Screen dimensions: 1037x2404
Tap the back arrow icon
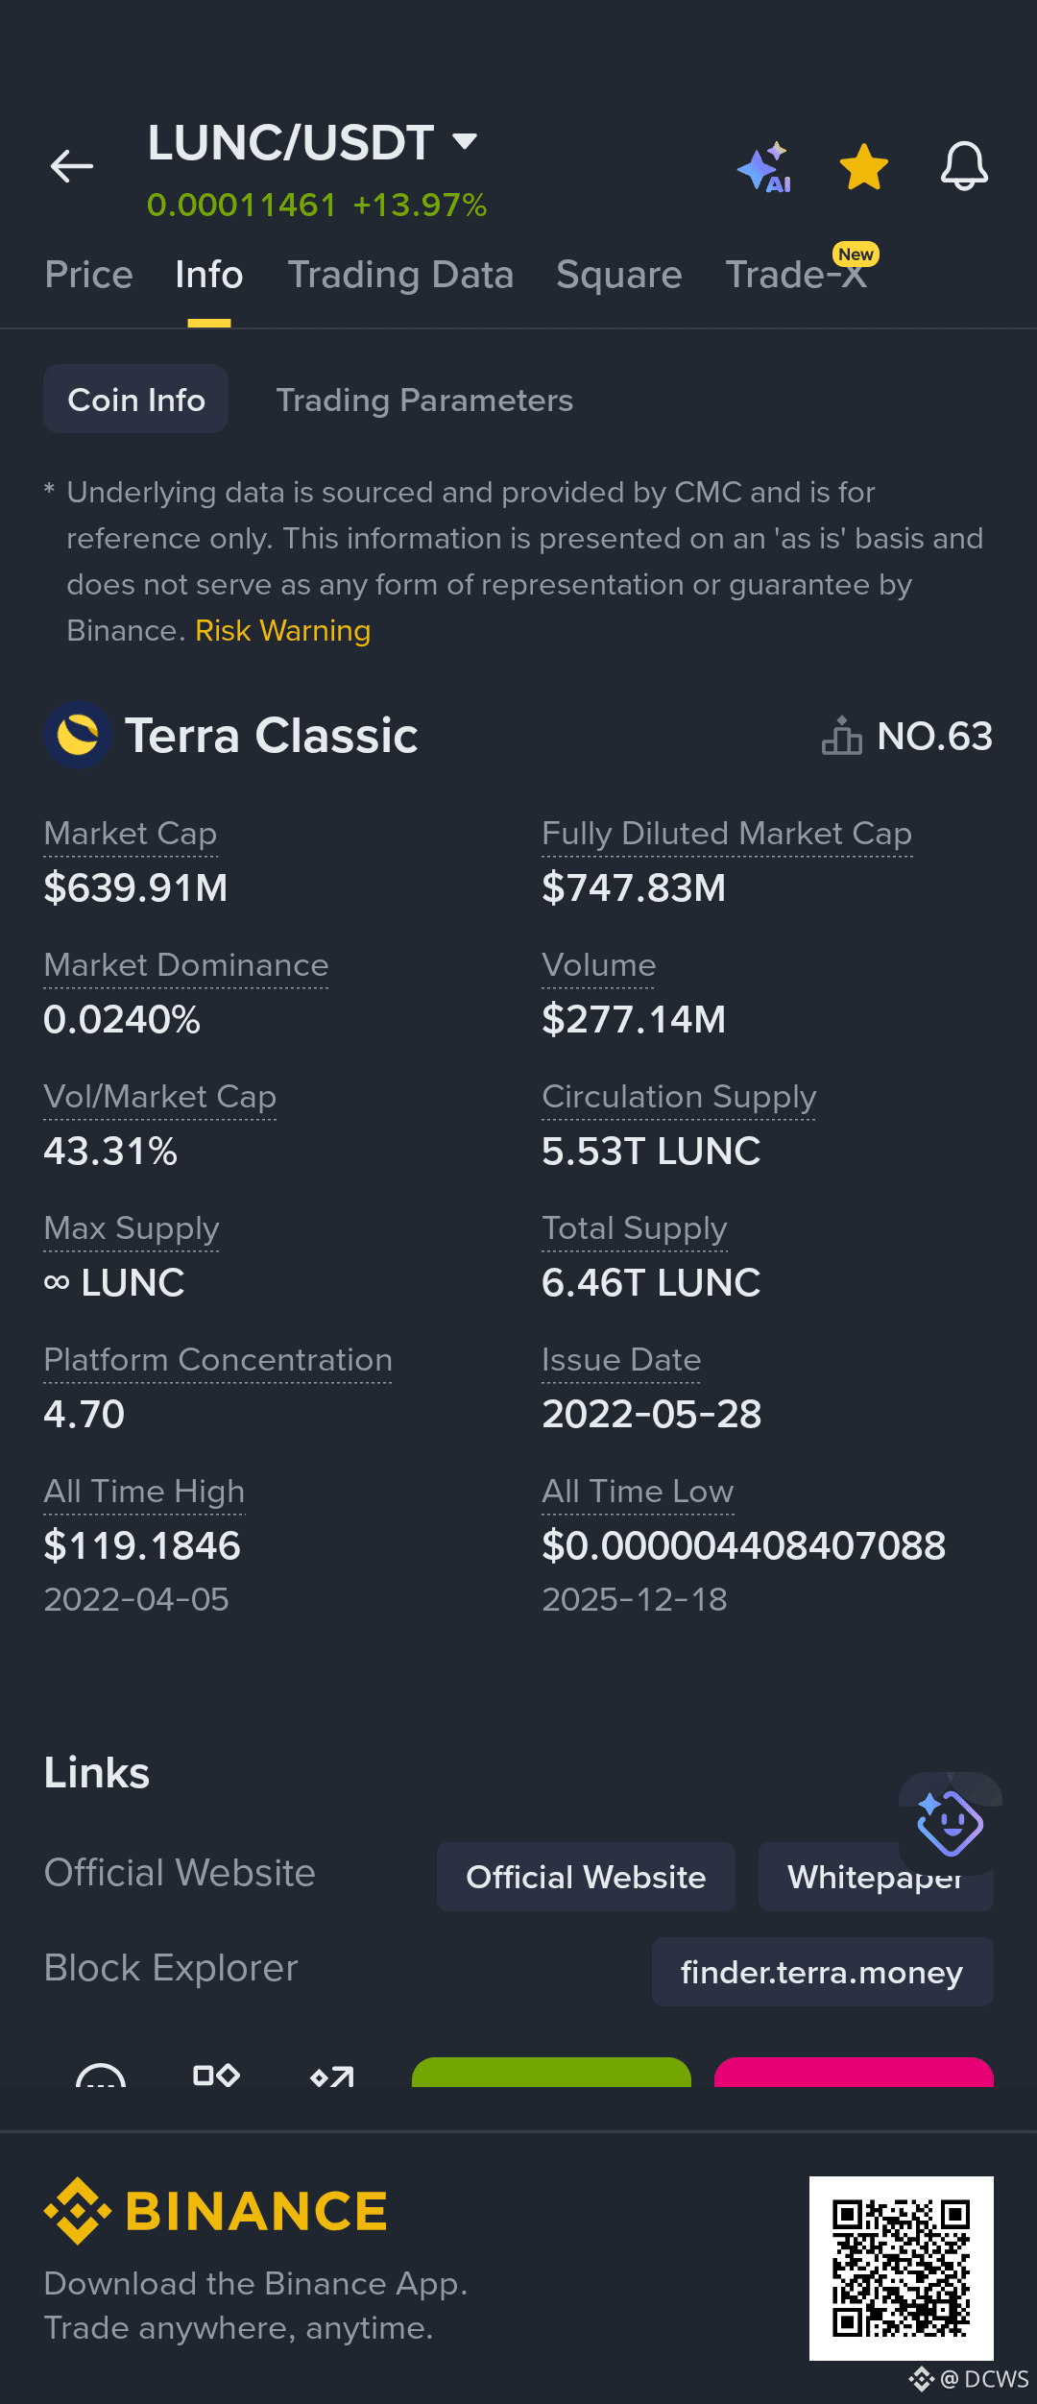pos(72,166)
